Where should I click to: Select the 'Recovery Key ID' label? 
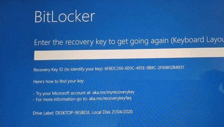tap(48, 69)
